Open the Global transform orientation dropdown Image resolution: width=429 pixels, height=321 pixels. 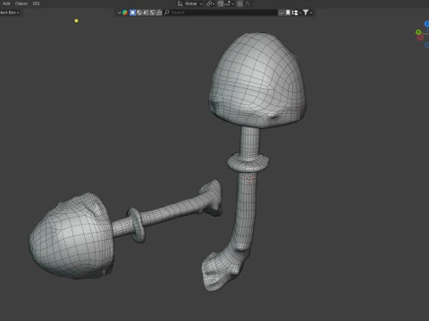pyautogui.click(x=190, y=4)
